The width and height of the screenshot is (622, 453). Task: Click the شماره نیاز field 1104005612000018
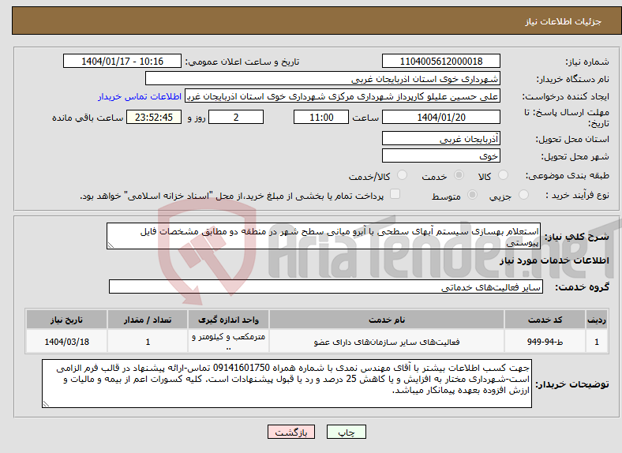pyautogui.click(x=440, y=61)
